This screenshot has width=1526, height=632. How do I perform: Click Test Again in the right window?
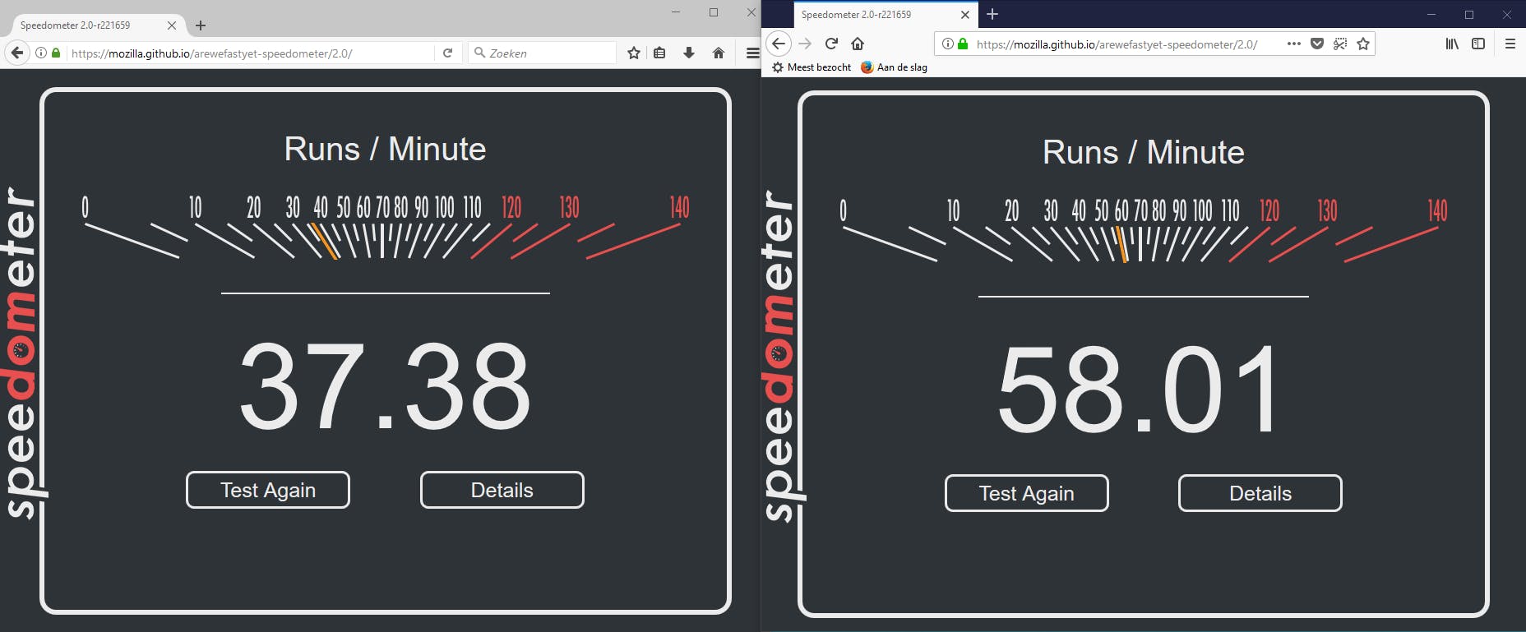[x=1027, y=493]
